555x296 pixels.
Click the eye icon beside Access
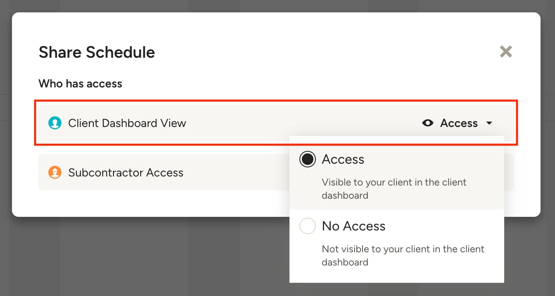(428, 123)
